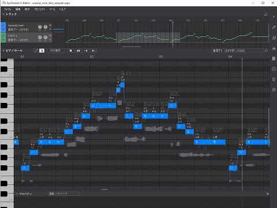Jump to next position button

point(93,51)
